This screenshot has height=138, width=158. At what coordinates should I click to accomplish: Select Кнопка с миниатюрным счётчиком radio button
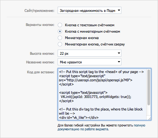tap(60, 31)
